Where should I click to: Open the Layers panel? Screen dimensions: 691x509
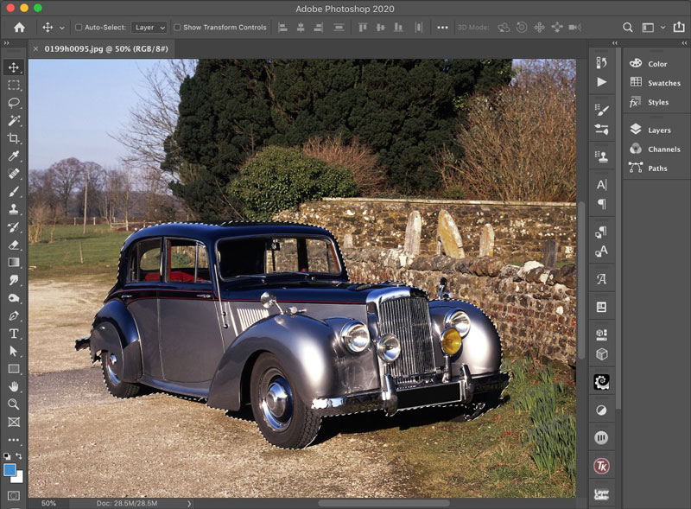(x=658, y=130)
